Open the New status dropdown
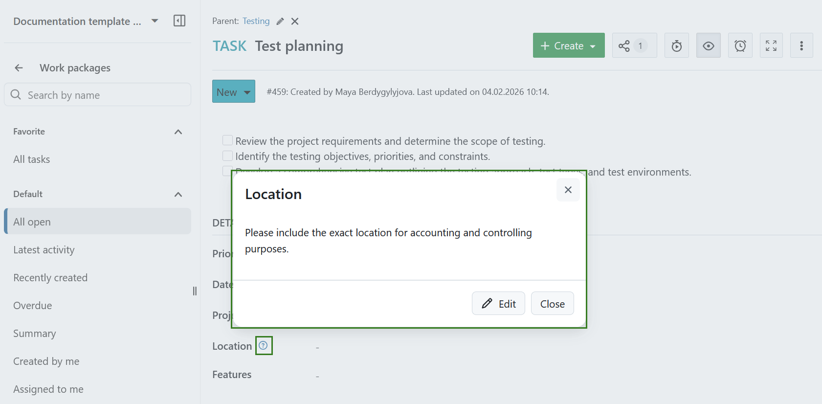The height and width of the screenshot is (404, 822). click(234, 91)
